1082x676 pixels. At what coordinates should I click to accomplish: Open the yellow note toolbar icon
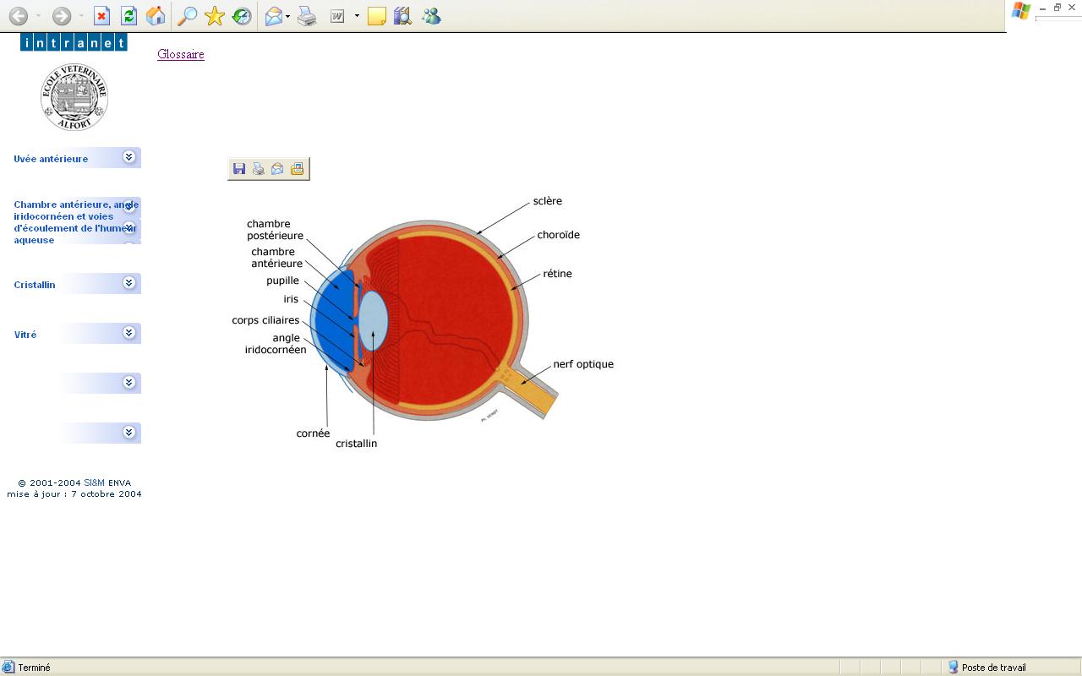(x=377, y=16)
